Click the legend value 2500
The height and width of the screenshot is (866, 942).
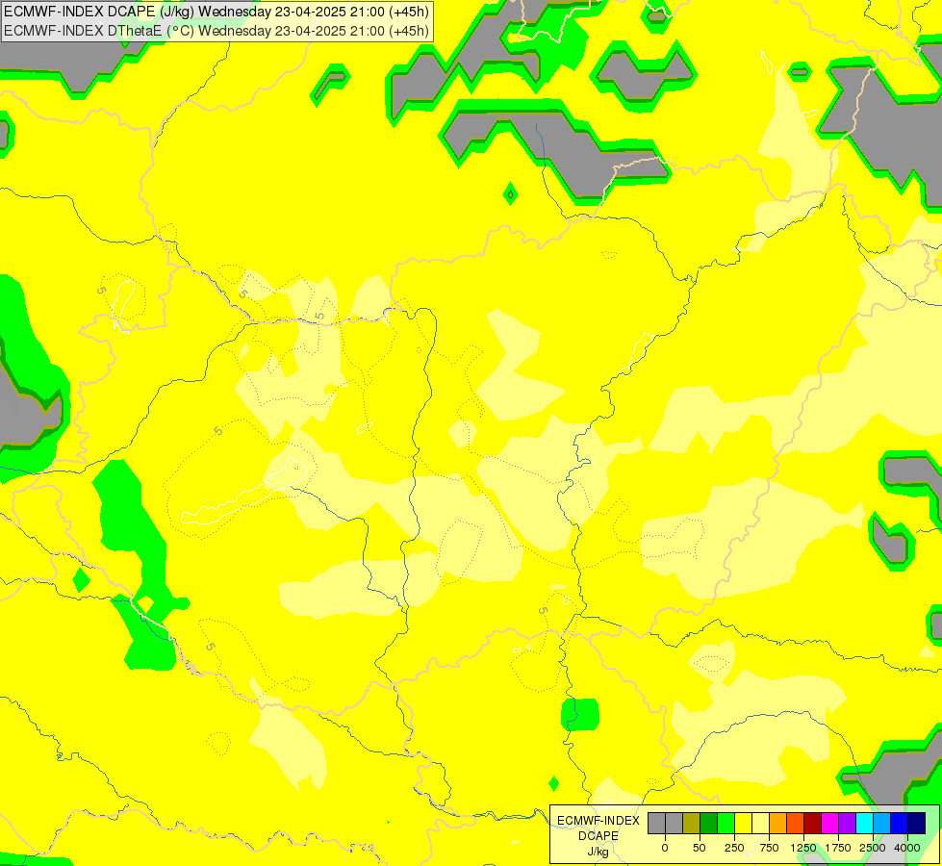873,848
